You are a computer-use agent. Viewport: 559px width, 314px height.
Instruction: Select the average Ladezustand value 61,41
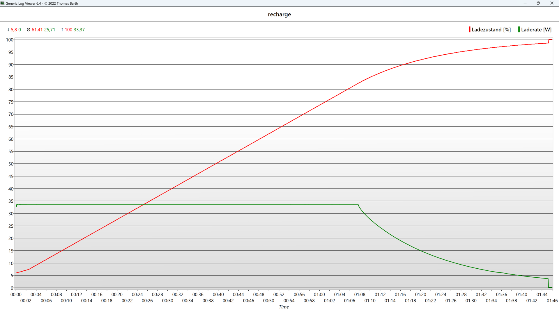tap(37, 30)
